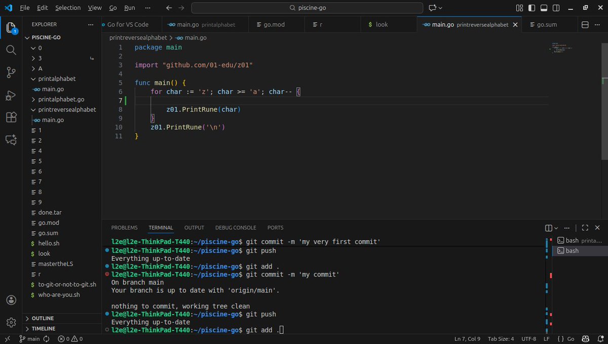Open the overflow menu ellipsis in menu bar
The image size is (608, 344).
tap(147, 8)
